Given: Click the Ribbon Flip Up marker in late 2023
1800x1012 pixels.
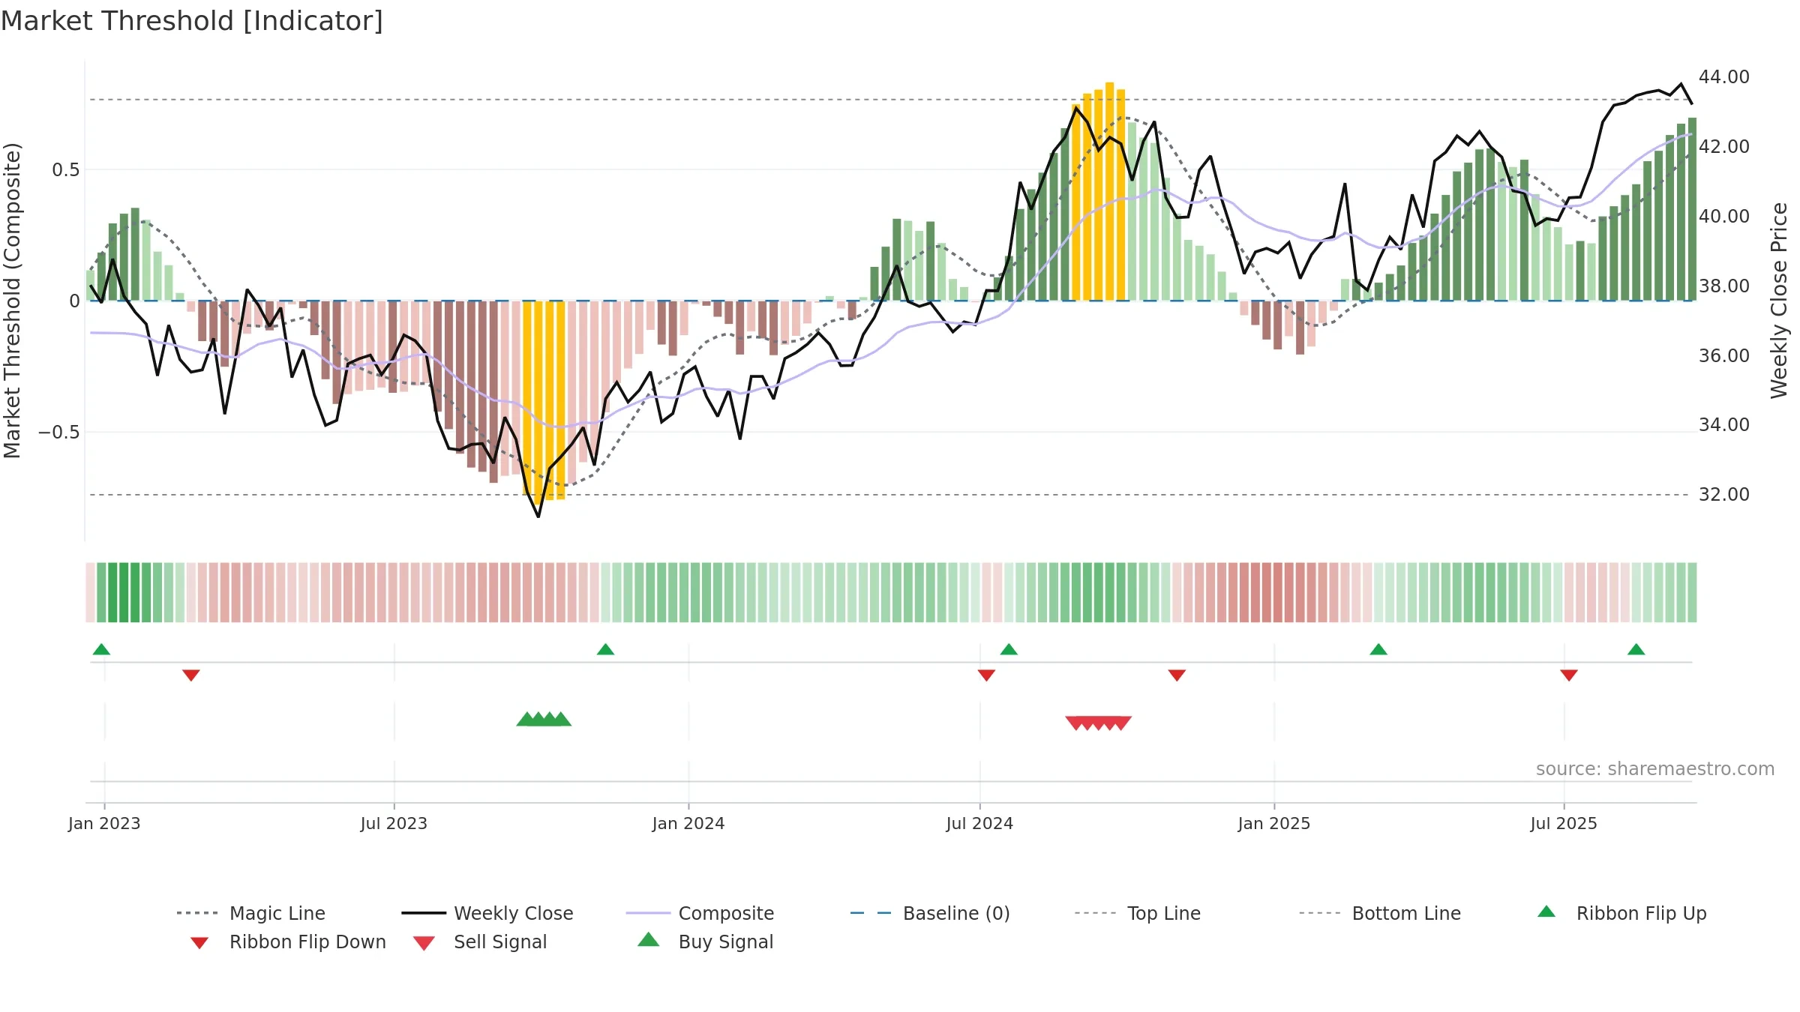Looking at the screenshot, I should (605, 649).
